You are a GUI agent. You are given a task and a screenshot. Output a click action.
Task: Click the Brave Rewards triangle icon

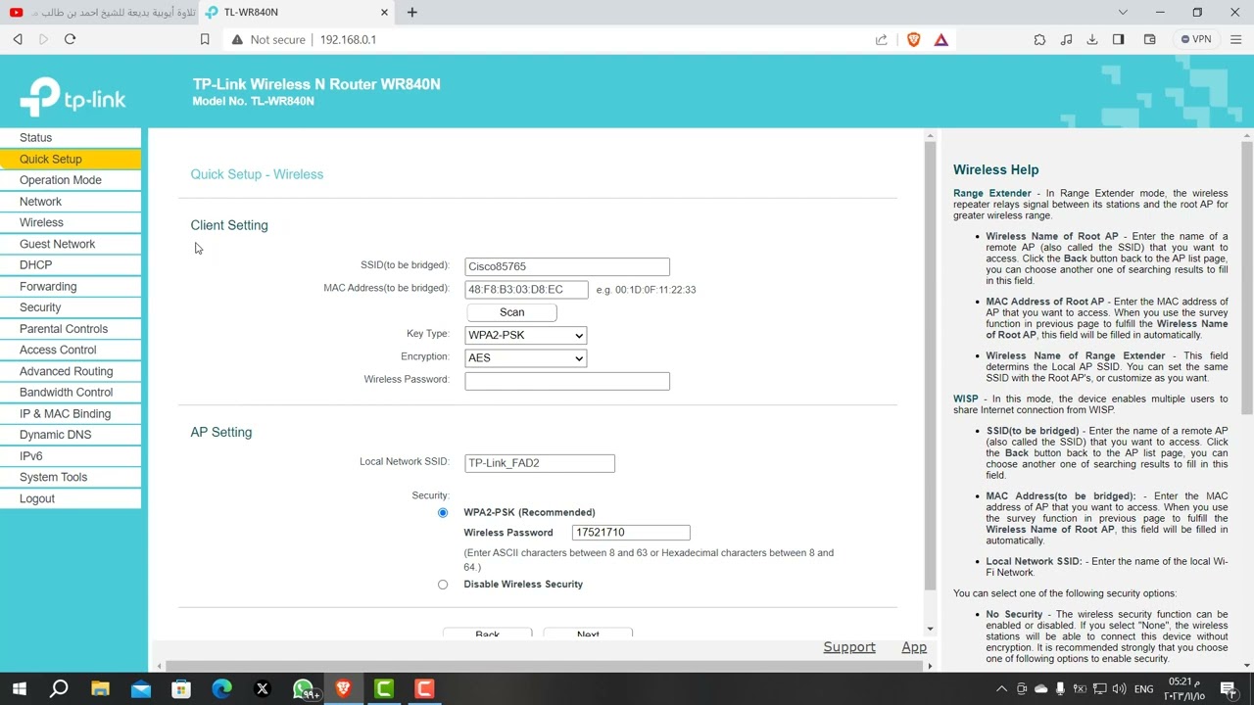(x=941, y=39)
